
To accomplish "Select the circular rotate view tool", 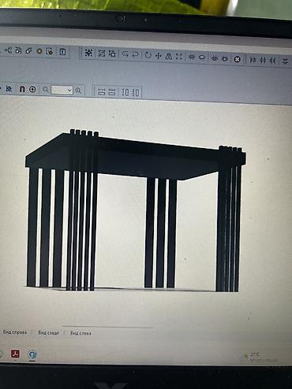I will (x=148, y=55).
